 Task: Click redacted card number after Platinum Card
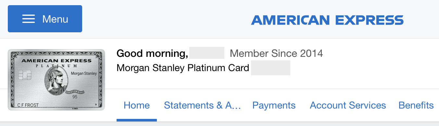(270, 68)
